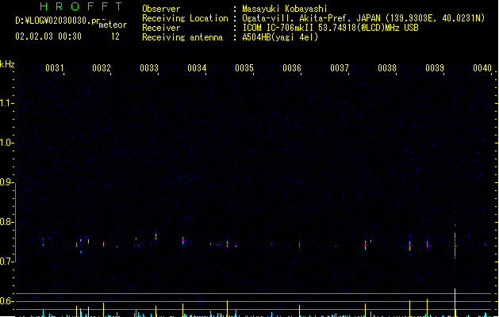Click the 0.8 kHz frequency tick label

click(x=6, y=222)
